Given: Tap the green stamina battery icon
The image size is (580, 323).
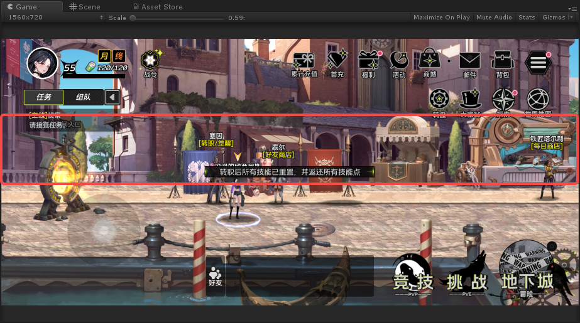Looking at the screenshot, I should 90,67.
